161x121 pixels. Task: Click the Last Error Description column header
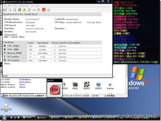tap(80, 43)
